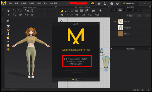
Task: Select the 3D Pen garment drawing tool
Action: (x=32, y=15)
